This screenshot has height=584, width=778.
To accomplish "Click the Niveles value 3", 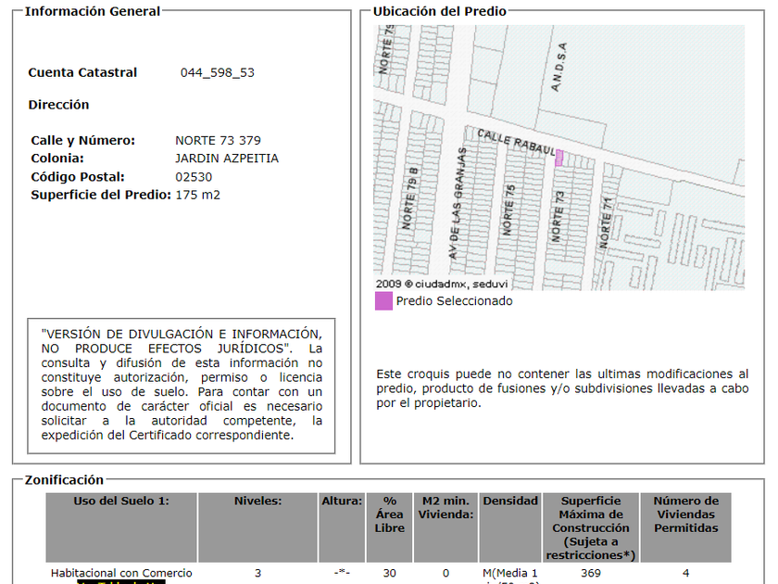I will pyautogui.click(x=258, y=573).
